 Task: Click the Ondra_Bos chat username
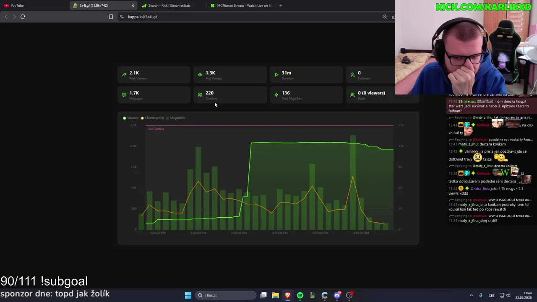point(480,189)
